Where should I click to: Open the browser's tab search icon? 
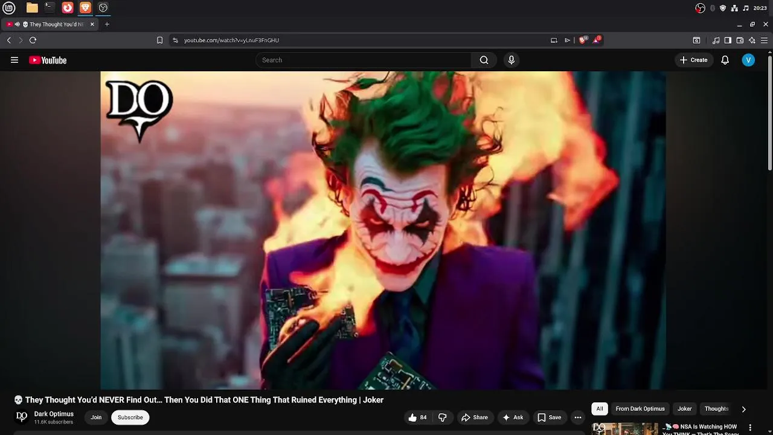tap(696, 40)
